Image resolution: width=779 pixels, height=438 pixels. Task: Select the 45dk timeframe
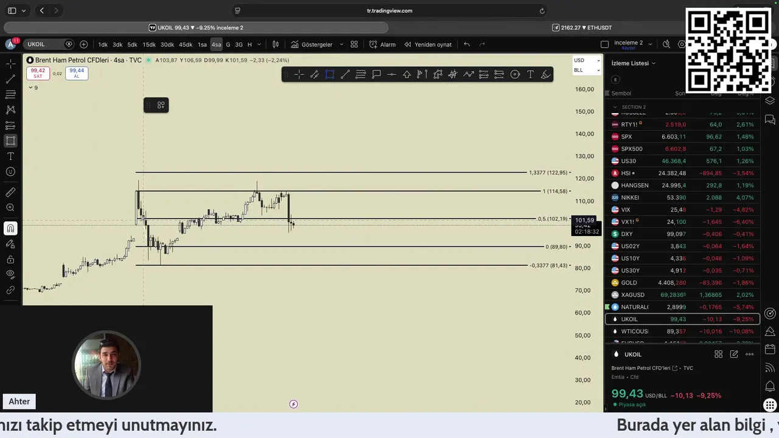[186, 44]
